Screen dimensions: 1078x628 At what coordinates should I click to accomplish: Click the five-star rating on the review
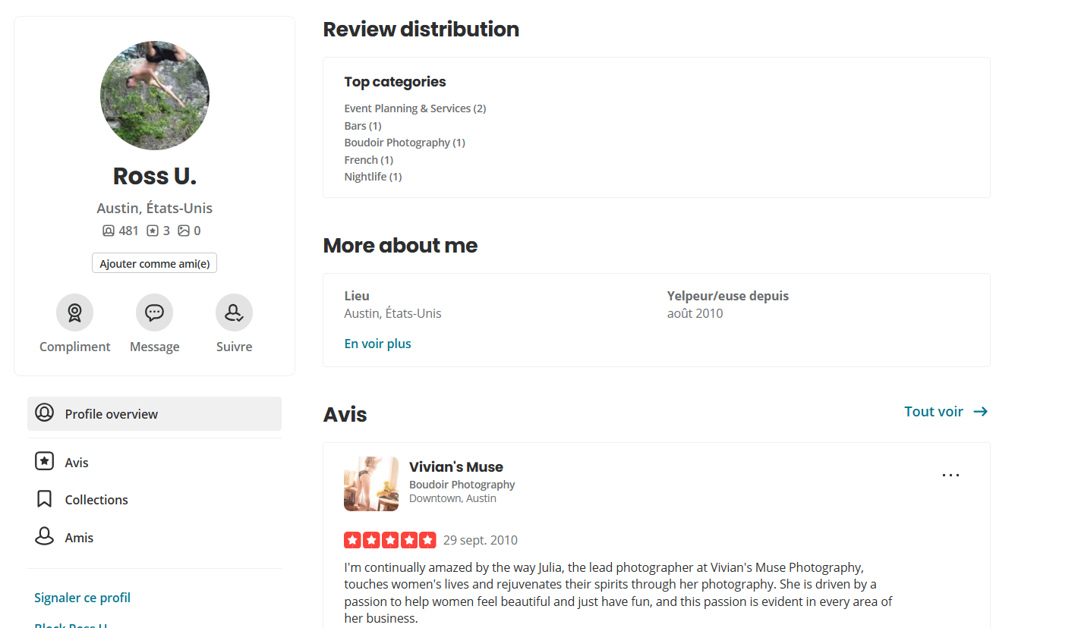389,540
